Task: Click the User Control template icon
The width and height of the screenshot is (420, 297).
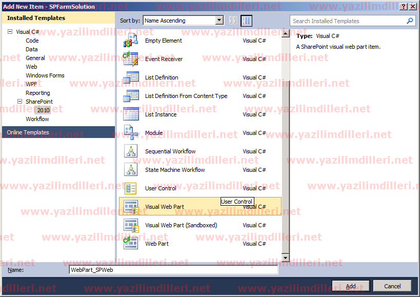Action: 131,188
